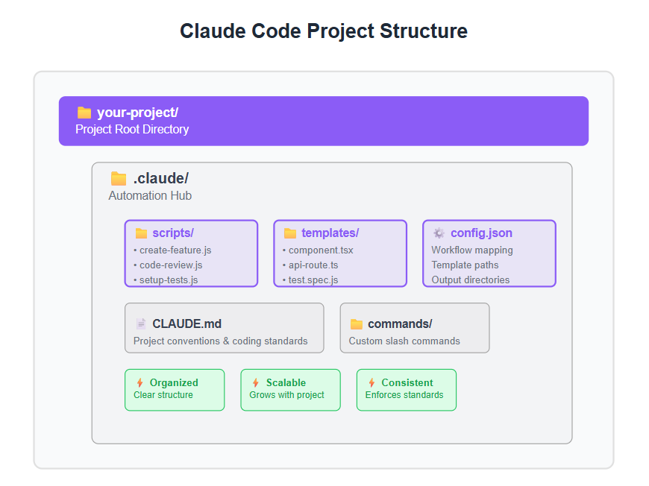Click the .claude folder icon
Viewport: 649px width, 486px height.
(119, 179)
